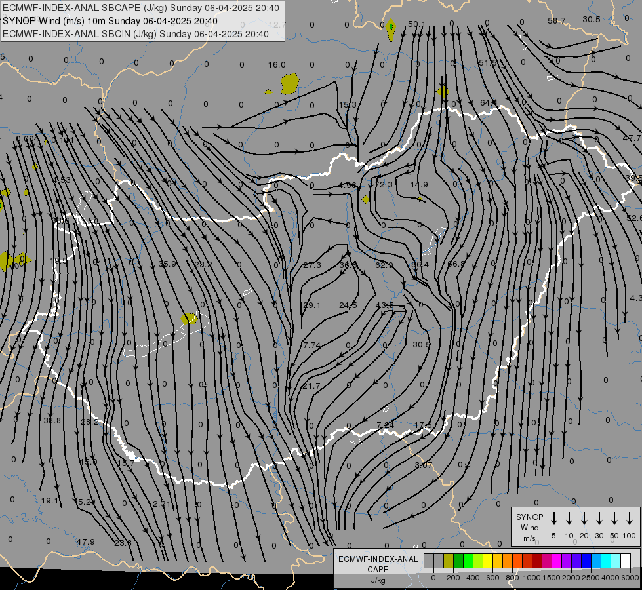Select the cyan CAPE legend swatch

[605, 561]
